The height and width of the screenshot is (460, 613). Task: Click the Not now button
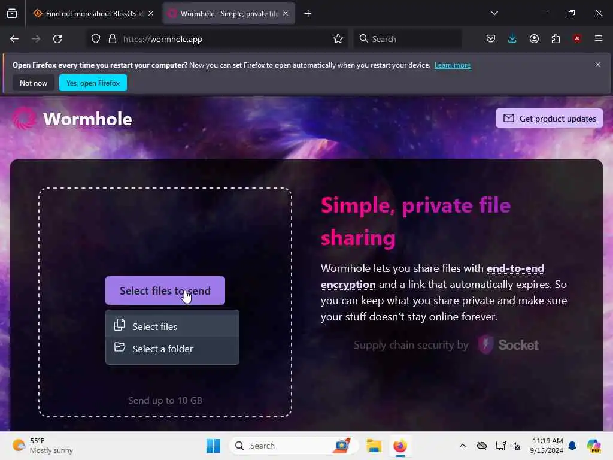tap(34, 83)
